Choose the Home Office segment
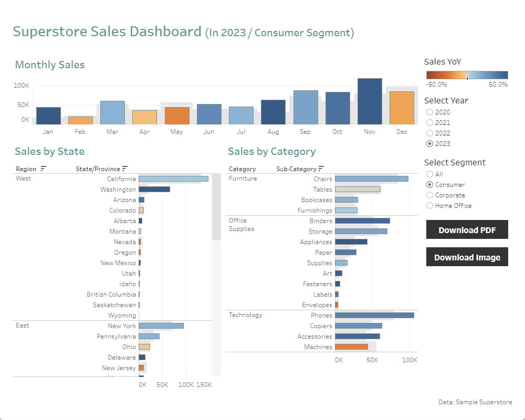This screenshot has width=525, height=420. pos(430,206)
